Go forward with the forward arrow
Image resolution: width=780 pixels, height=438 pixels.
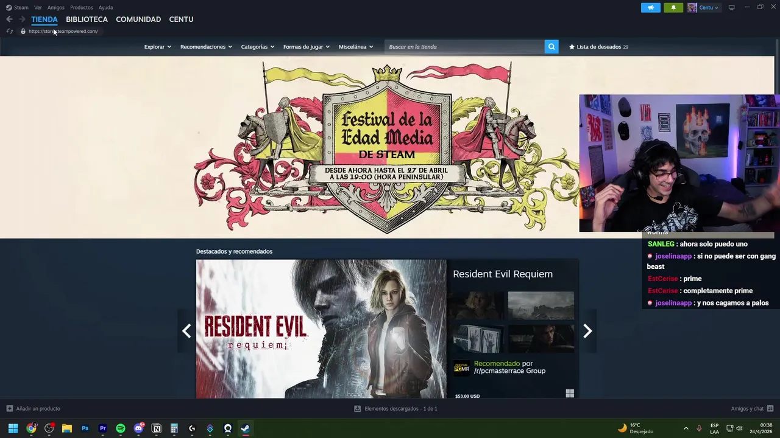click(x=22, y=19)
